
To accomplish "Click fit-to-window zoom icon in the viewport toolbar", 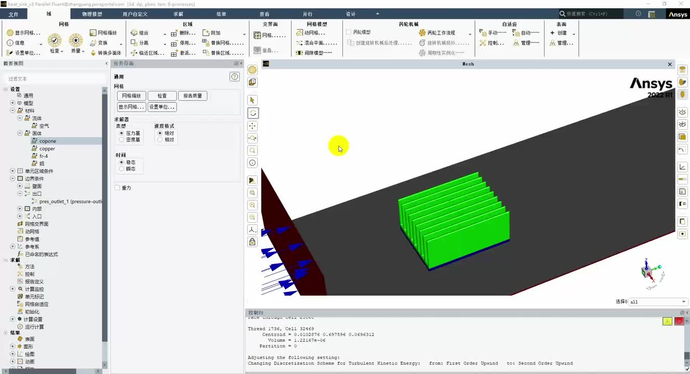I will [253, 193].
